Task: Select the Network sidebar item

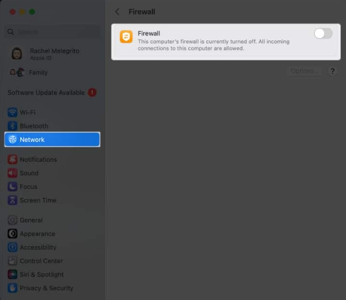Action: 52,140
